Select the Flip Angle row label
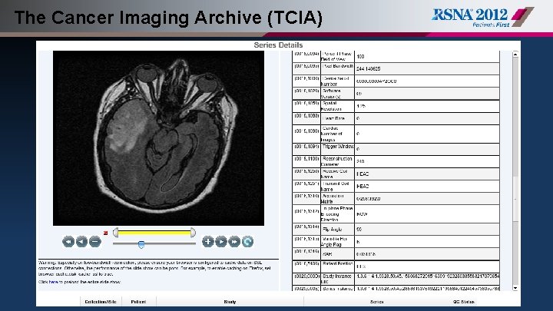The height and width of the screenshot is (311, 553). (333, 229)
